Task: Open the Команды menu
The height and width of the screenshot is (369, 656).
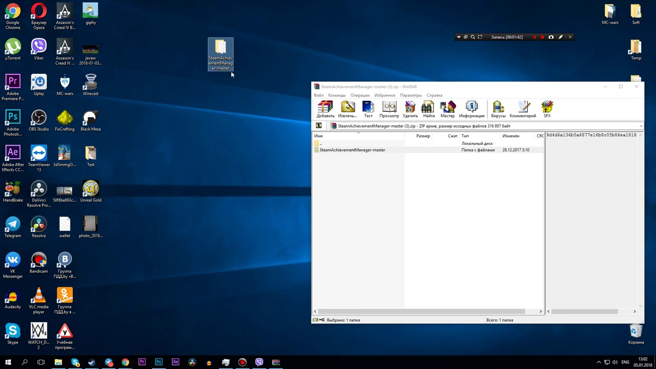Action: (337, 95)
